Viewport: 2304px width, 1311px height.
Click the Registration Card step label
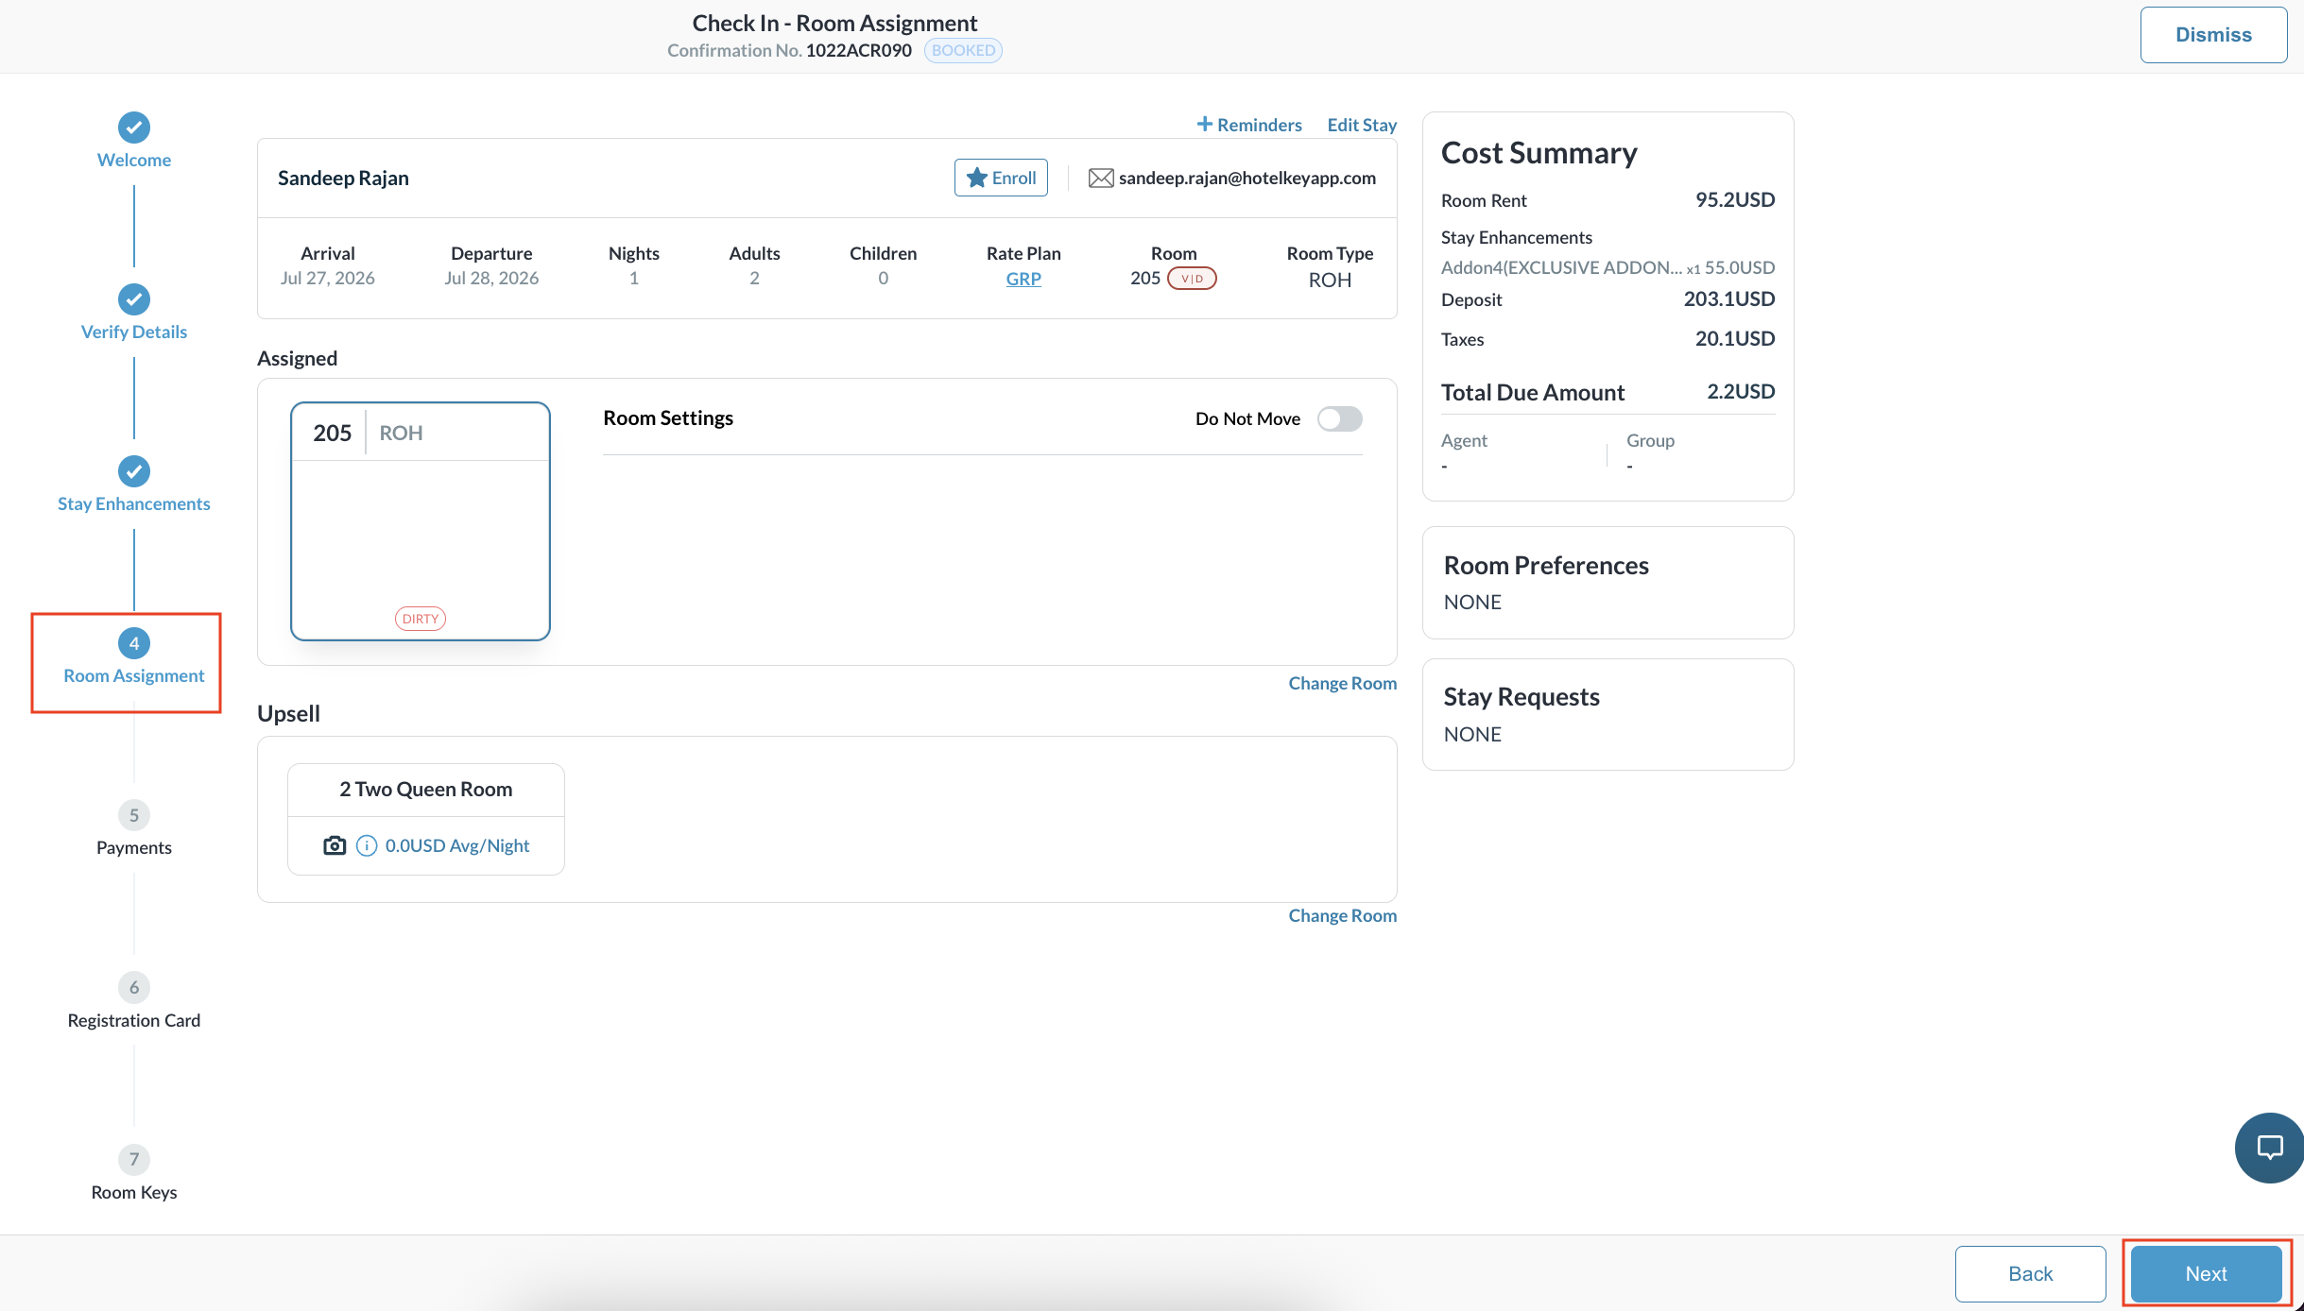[x=134, y=1020]
